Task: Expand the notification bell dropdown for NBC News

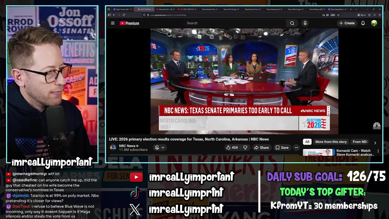Action: pos(160,148)
